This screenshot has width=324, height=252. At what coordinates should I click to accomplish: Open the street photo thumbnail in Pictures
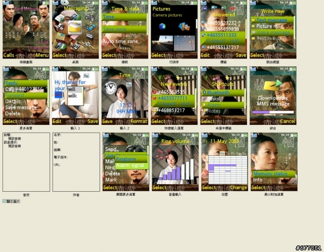tap(162, 43)
